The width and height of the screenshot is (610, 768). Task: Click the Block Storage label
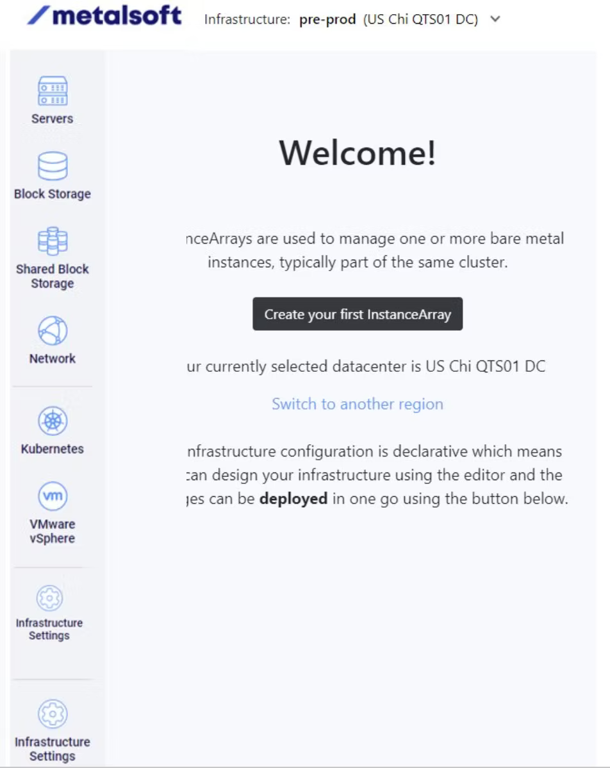pyautogui.click(x=53, y=194)
